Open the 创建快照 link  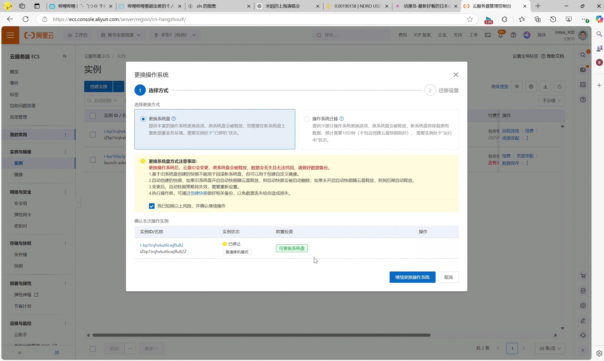coord(199,193)
